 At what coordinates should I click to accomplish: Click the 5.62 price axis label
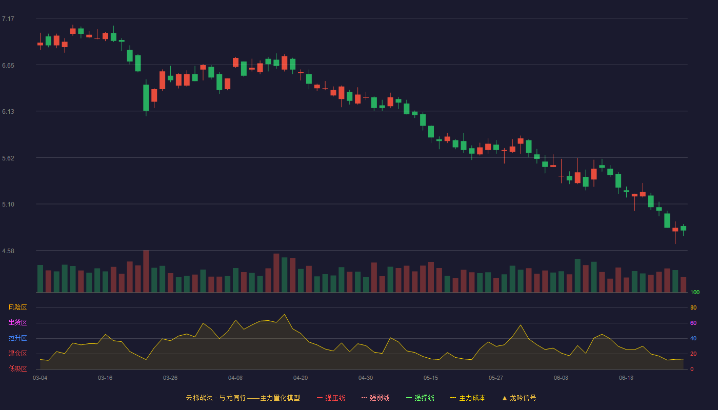pyautogui.click(x=8, y=158)
